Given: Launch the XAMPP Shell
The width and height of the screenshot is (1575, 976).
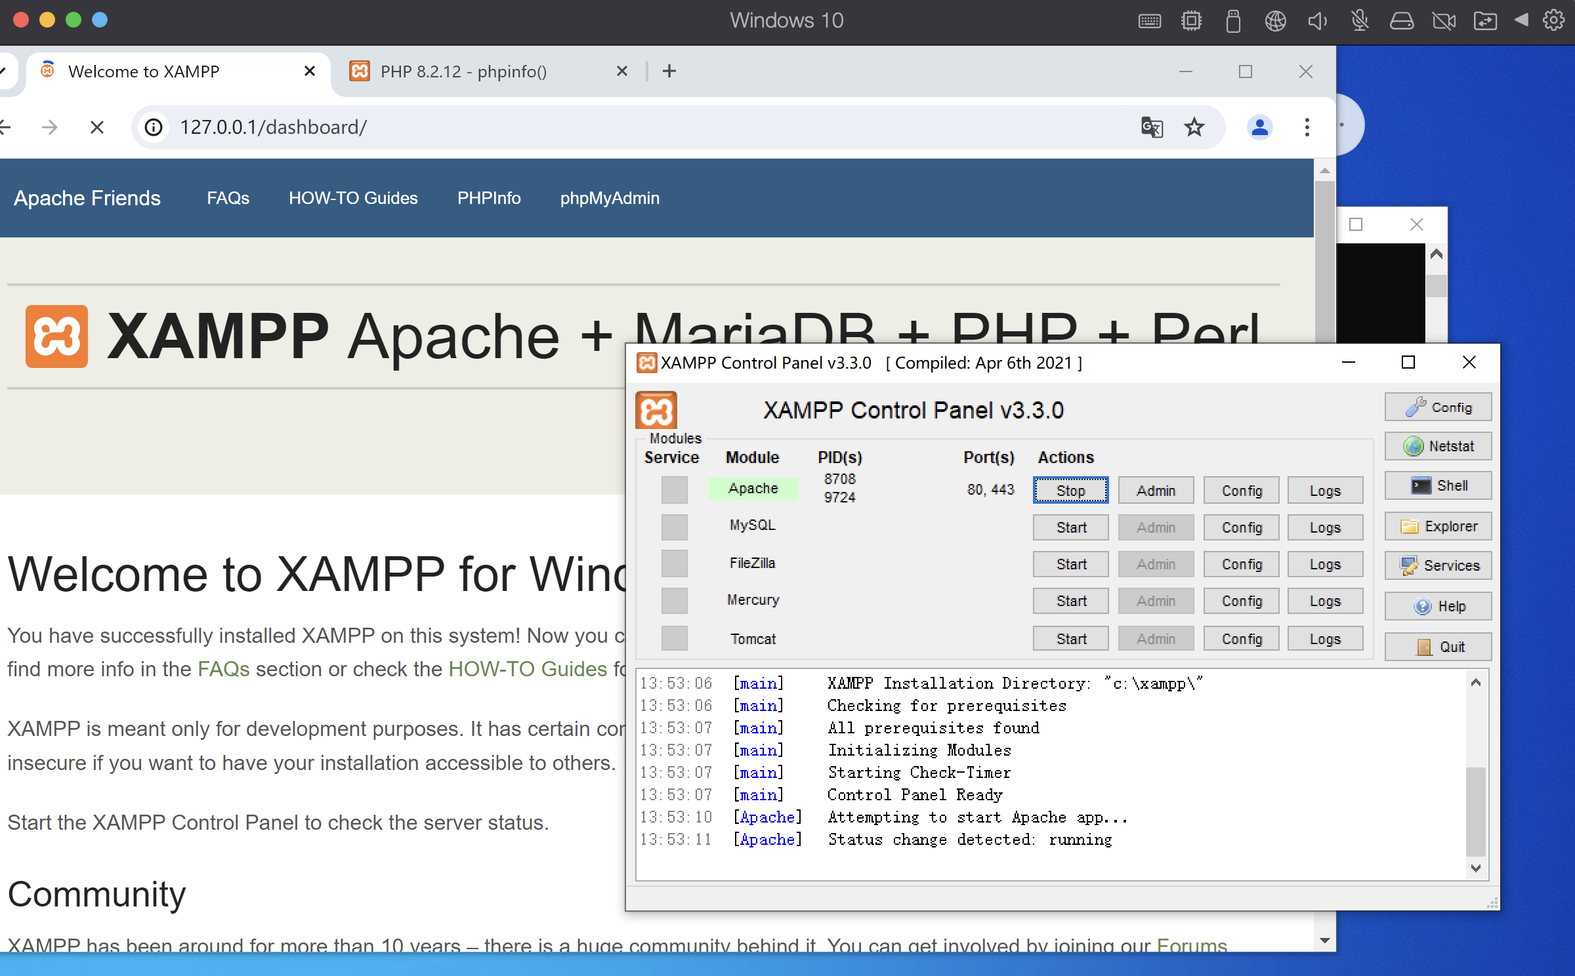Looking at the screenshot, I should 1438,486.
